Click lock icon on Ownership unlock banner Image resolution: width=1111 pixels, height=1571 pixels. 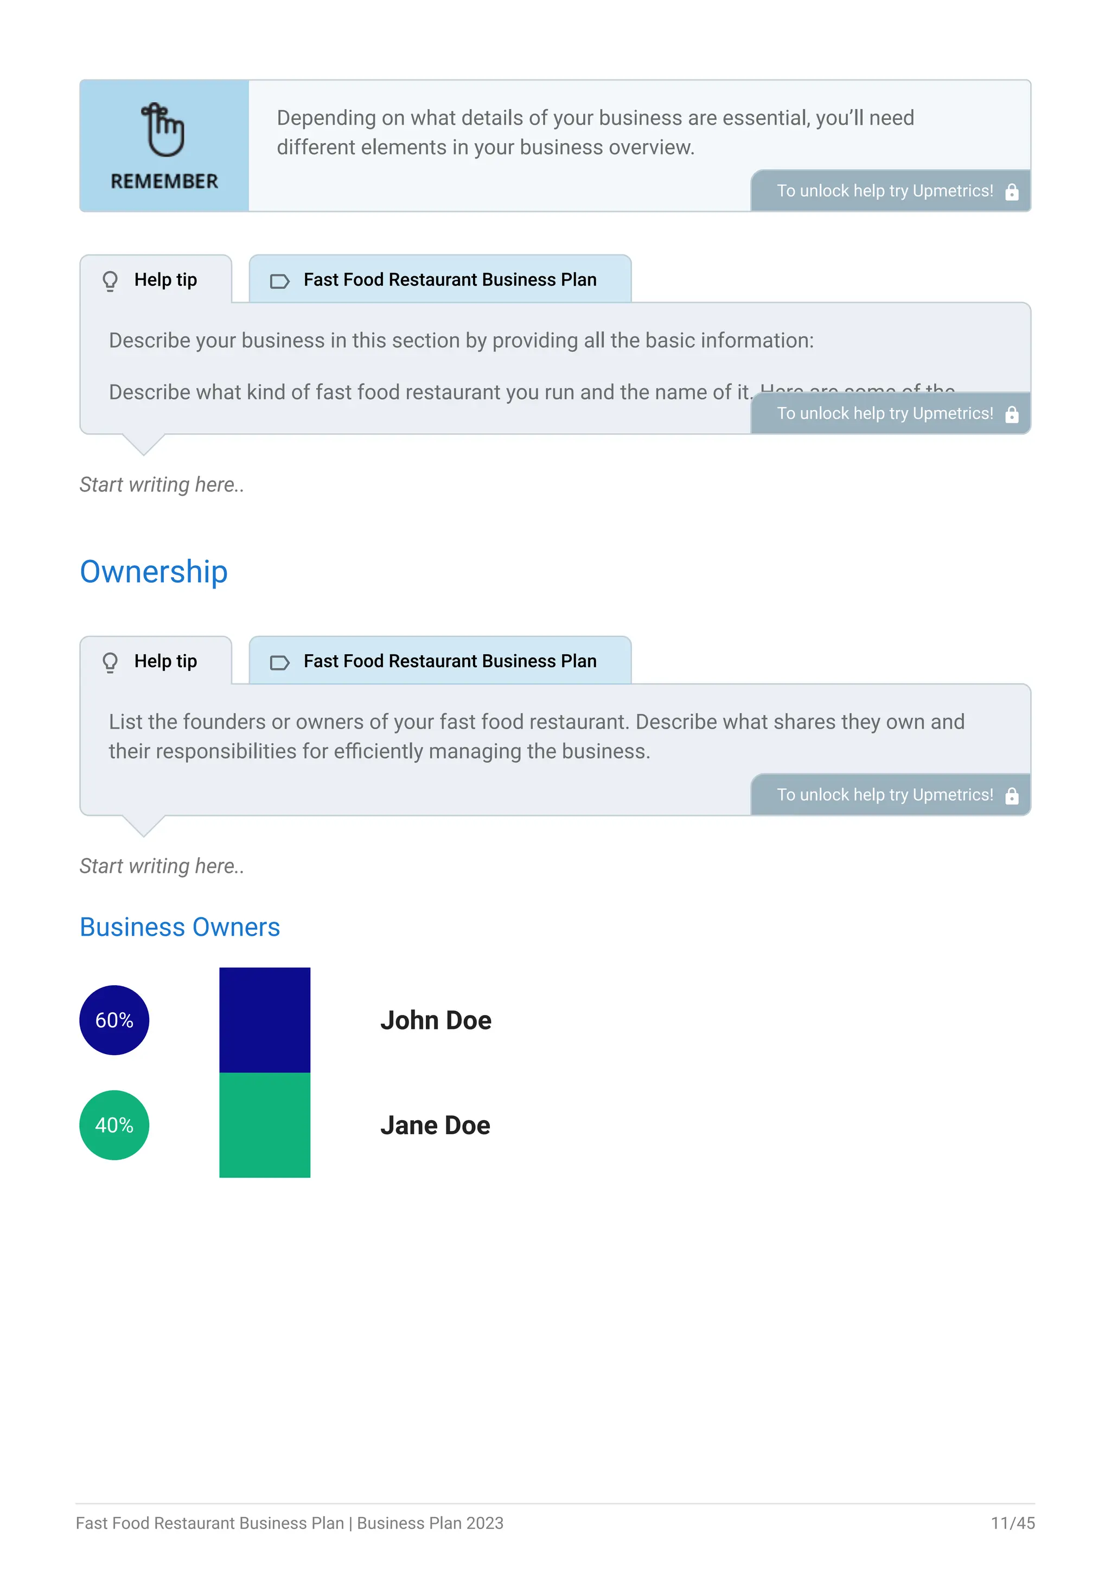1012,796
